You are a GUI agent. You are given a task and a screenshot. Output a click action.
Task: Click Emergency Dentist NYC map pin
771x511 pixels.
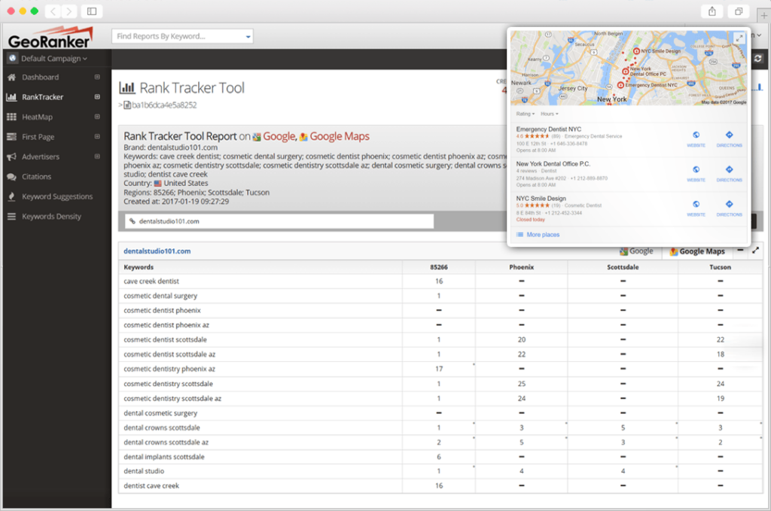point(620,85)
